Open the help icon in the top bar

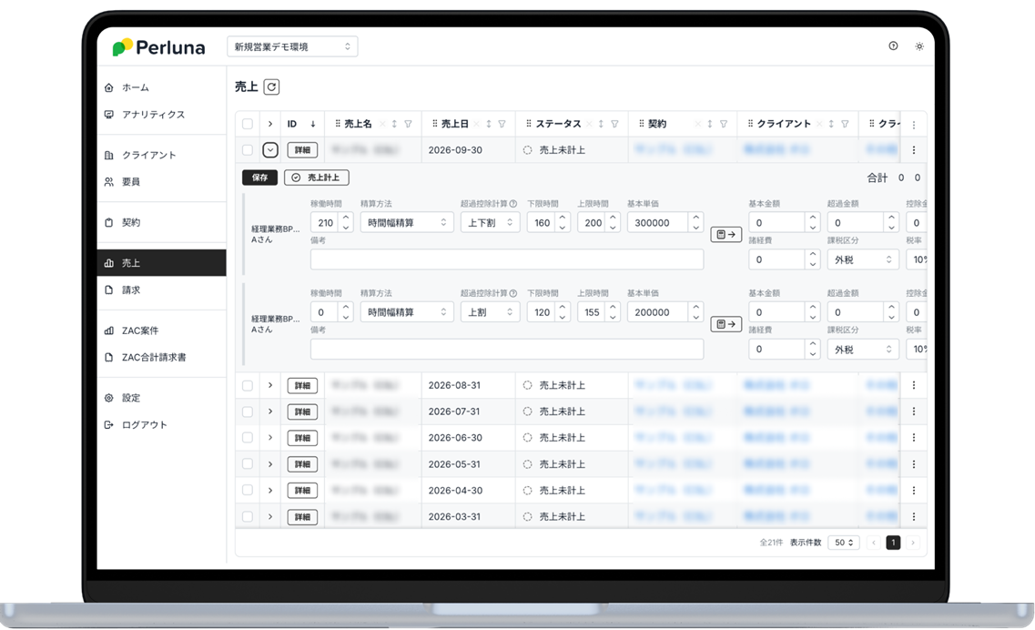tap(893, 46)
